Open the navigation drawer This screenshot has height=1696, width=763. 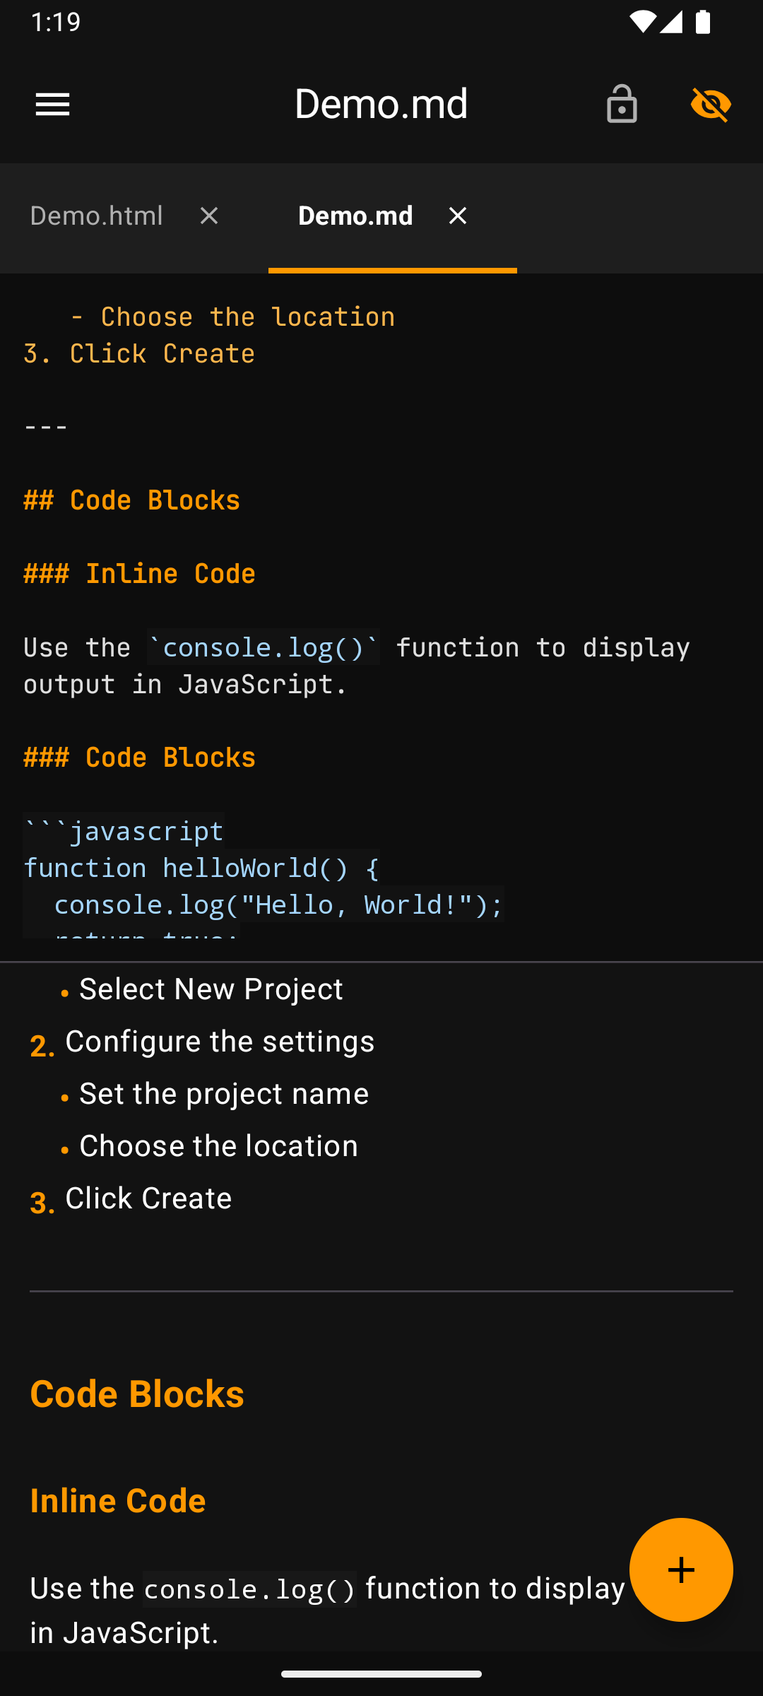pos(52,104)
